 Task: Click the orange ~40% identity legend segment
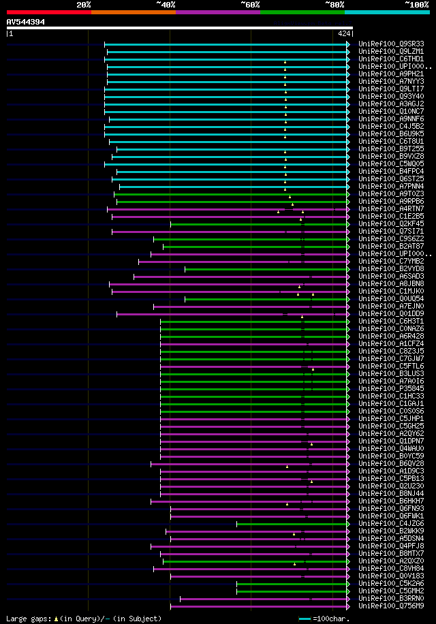click(x=134, y=12)
